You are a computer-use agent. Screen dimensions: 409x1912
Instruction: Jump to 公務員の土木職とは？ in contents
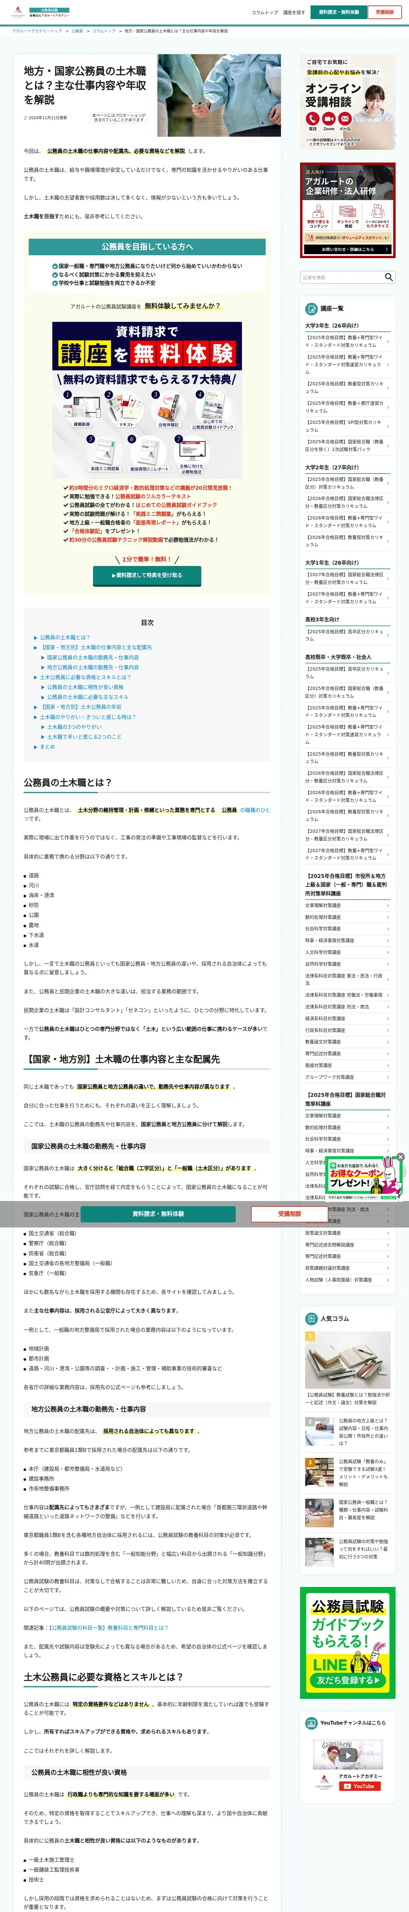tap(65, 638)
